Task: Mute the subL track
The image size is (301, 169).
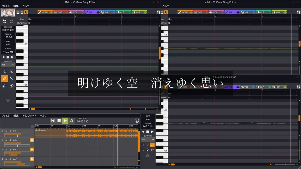Action: pyautogui.click(x=6, y=150)
